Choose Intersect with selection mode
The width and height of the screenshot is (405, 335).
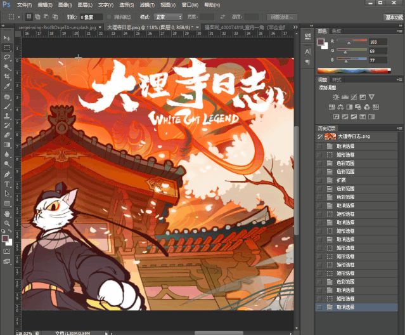(x=55, y=16)
